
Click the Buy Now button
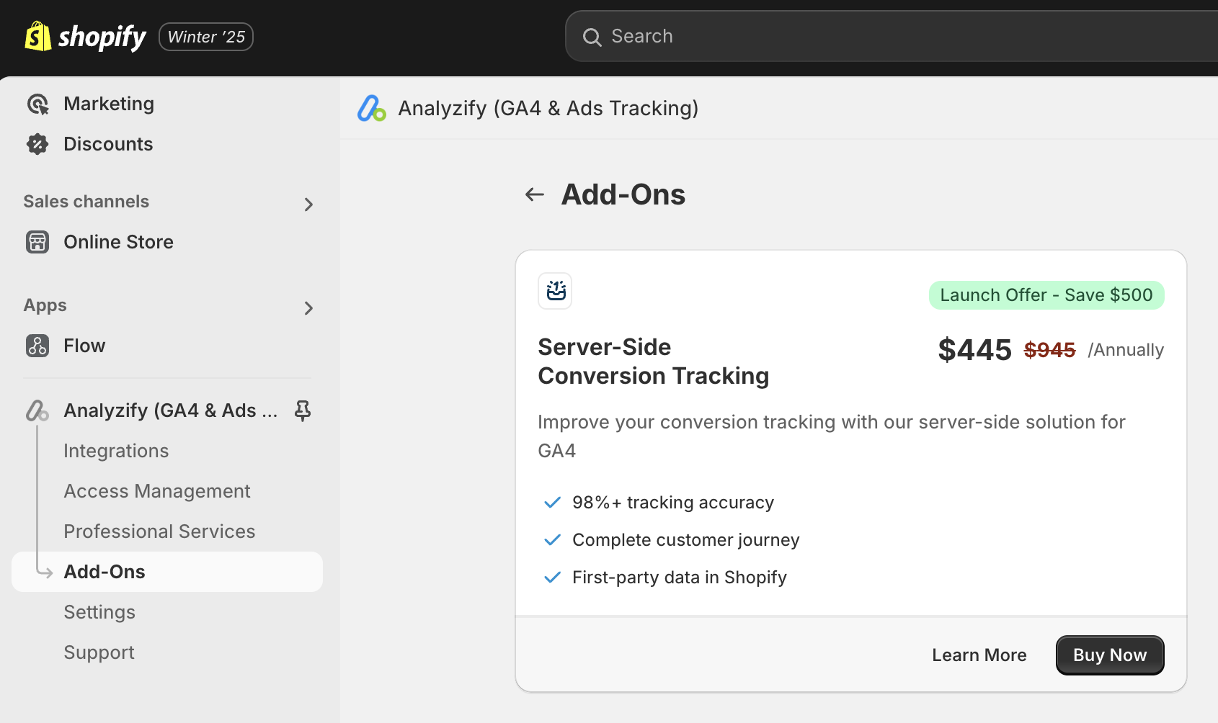tap(1110, 655)
